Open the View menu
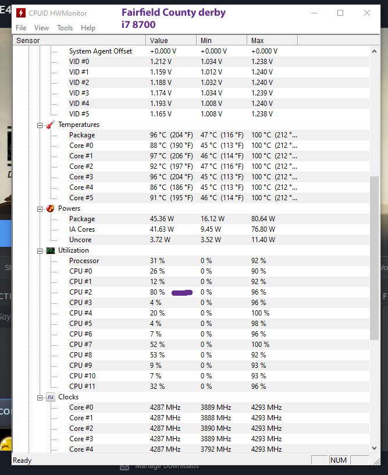 (41, 28)
